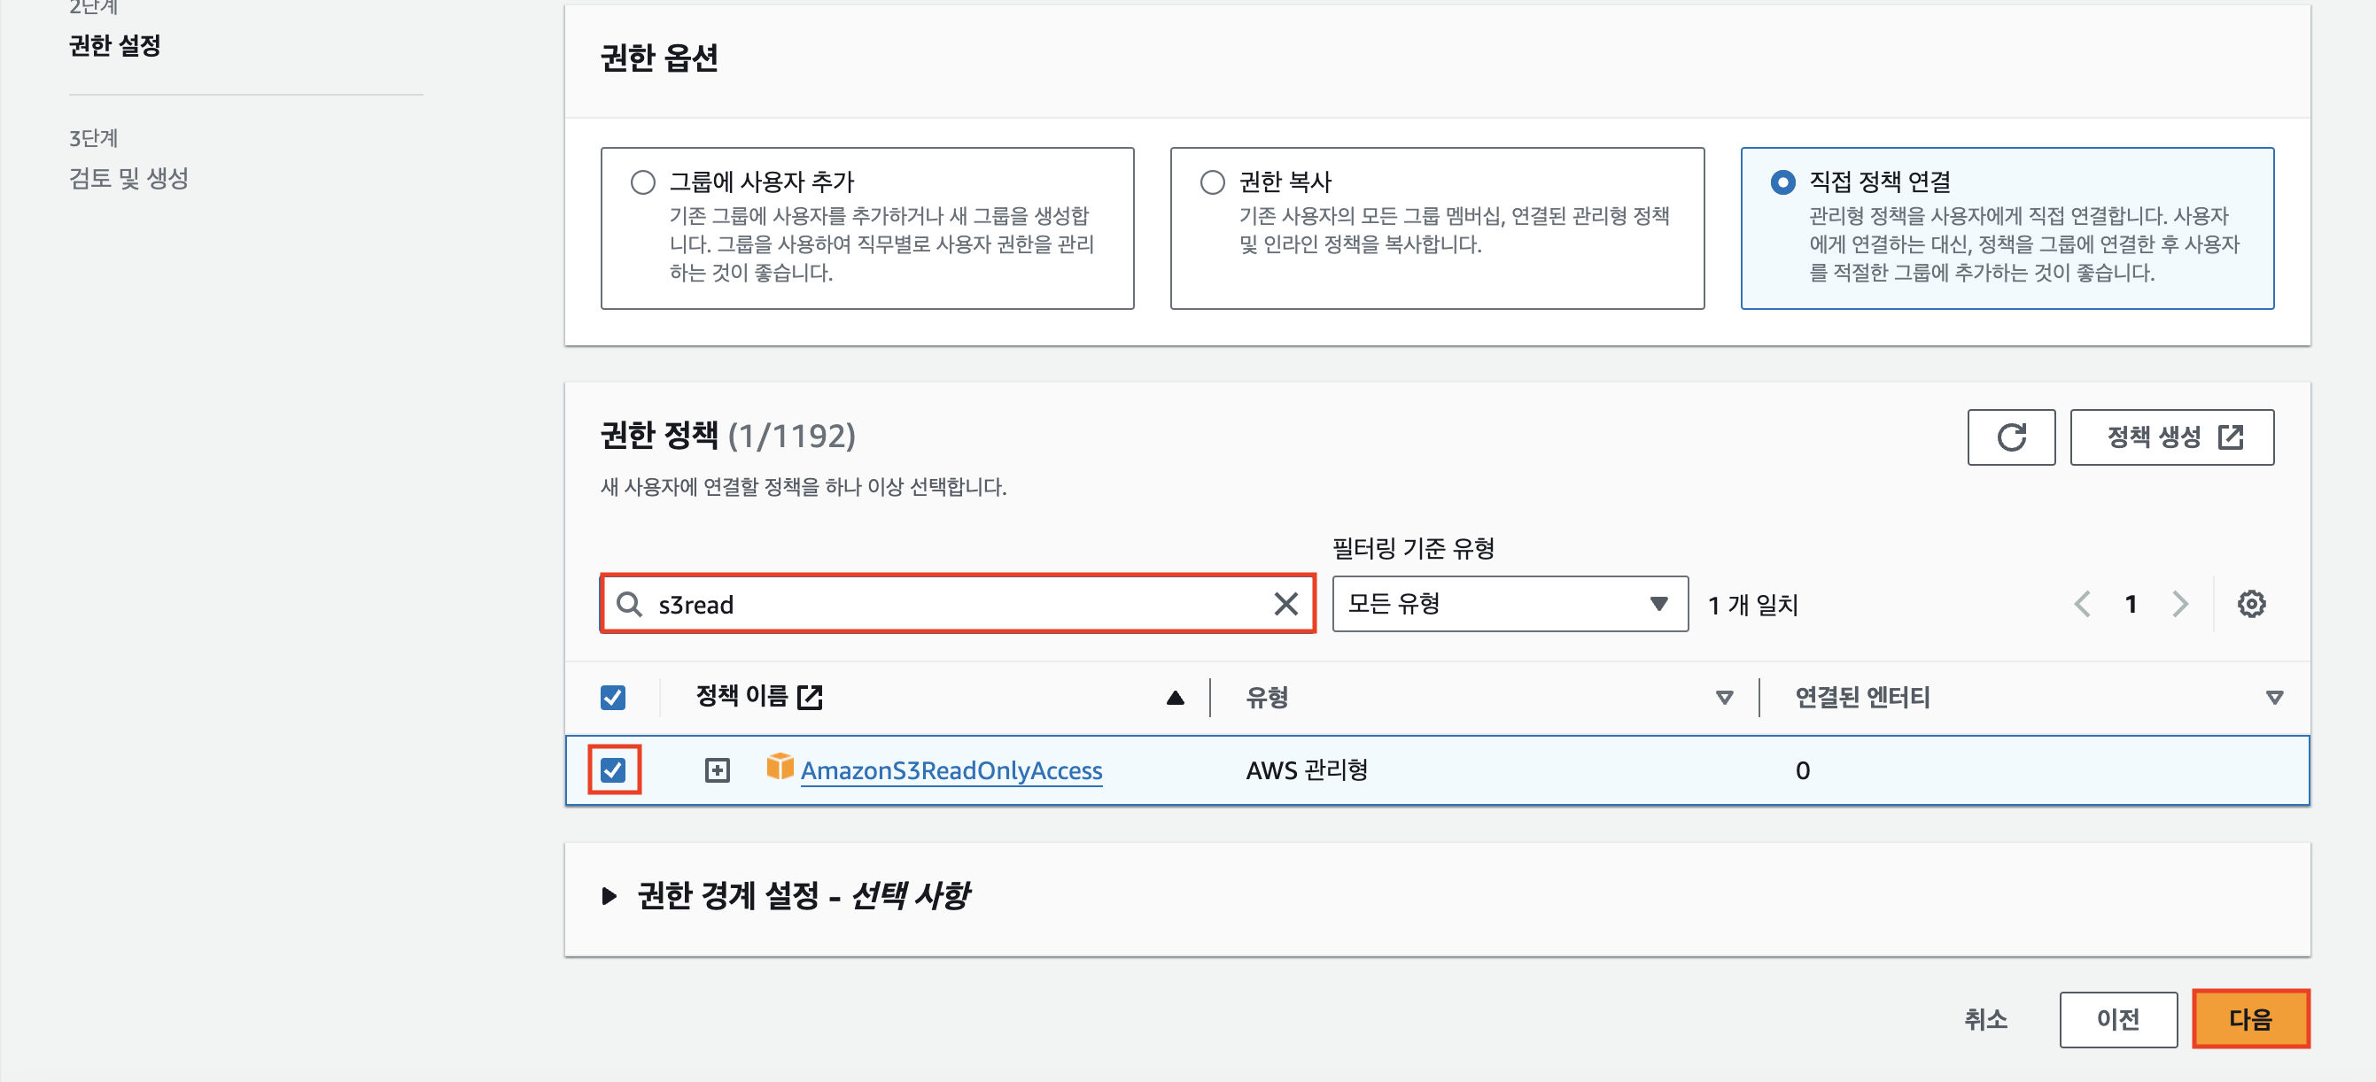The height and width of the screenshot is (1082, 2376).
Task: Clear the s3read search with X icon
Action: pyautogui.click(x=1285, y=604)
